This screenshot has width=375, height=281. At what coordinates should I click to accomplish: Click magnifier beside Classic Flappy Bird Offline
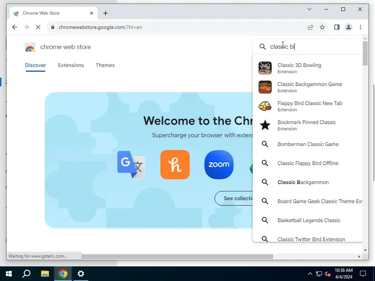coord(265,163)
